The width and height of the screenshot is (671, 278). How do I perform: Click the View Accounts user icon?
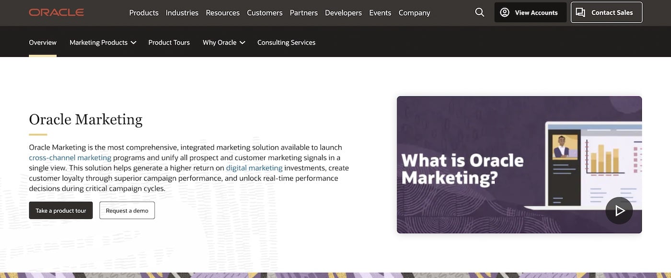(x=505, y=12)
